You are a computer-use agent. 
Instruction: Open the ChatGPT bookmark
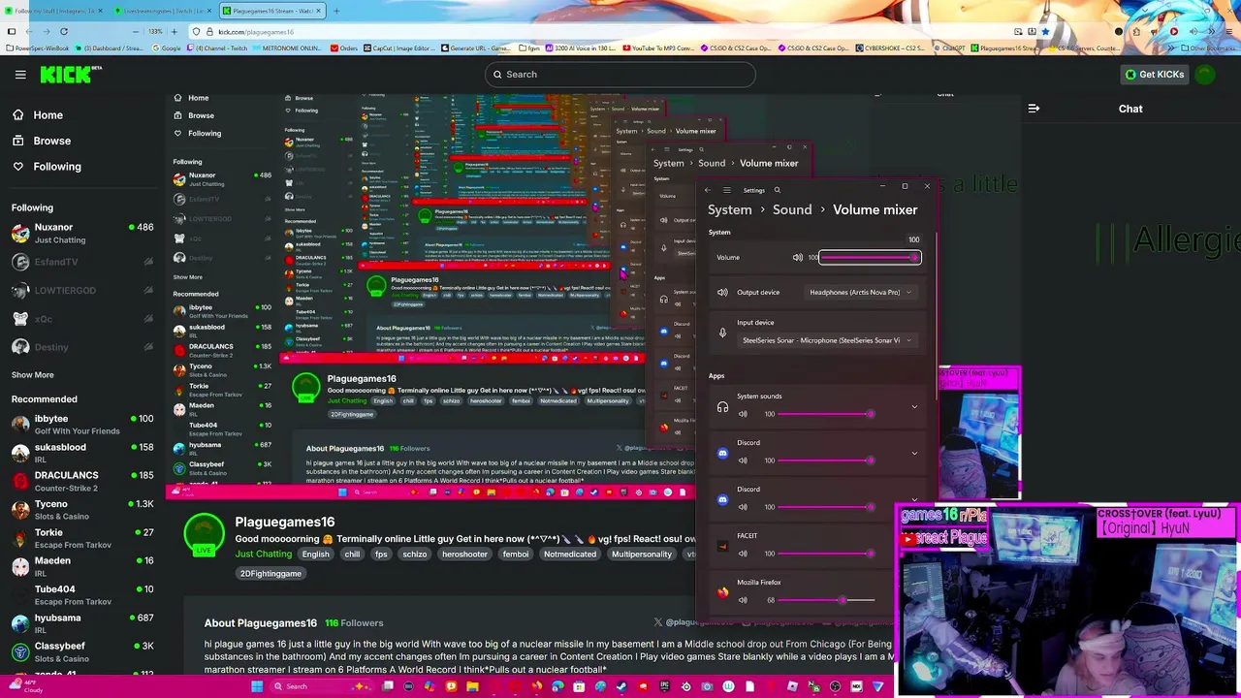tap(949, 48)
